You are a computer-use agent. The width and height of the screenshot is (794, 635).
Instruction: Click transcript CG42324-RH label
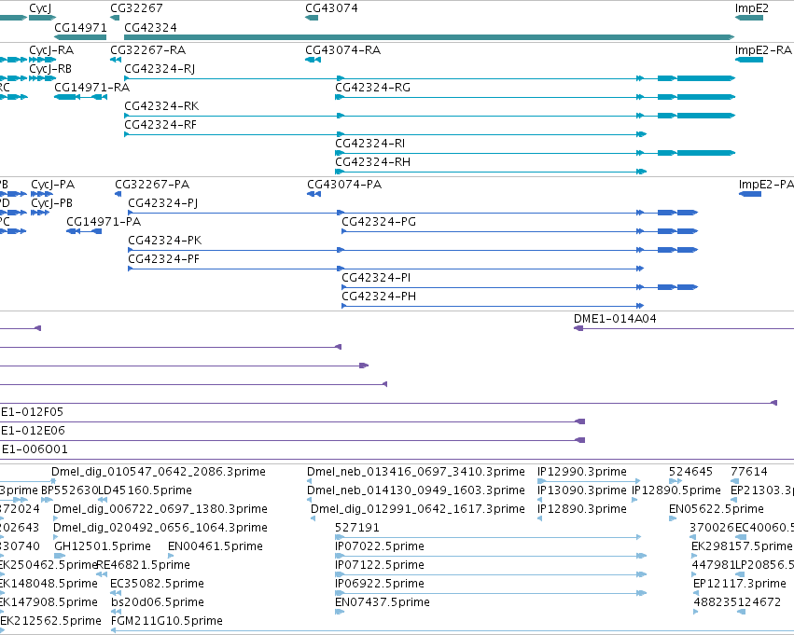372,162
